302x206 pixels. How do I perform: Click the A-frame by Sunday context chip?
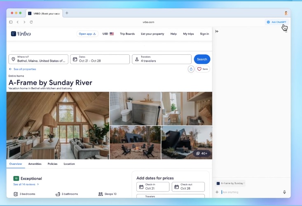coord(230,183)
